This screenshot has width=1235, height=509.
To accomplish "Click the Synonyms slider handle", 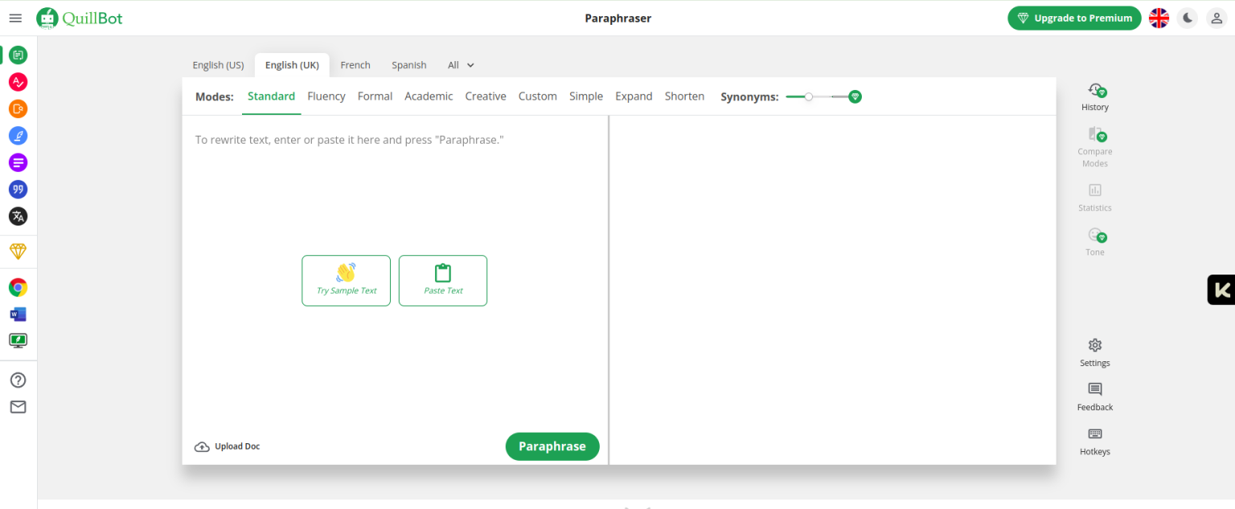I will tap(809, 96).
